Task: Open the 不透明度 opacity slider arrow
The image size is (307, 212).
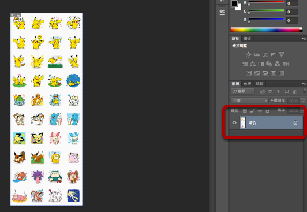Action: 304,101
